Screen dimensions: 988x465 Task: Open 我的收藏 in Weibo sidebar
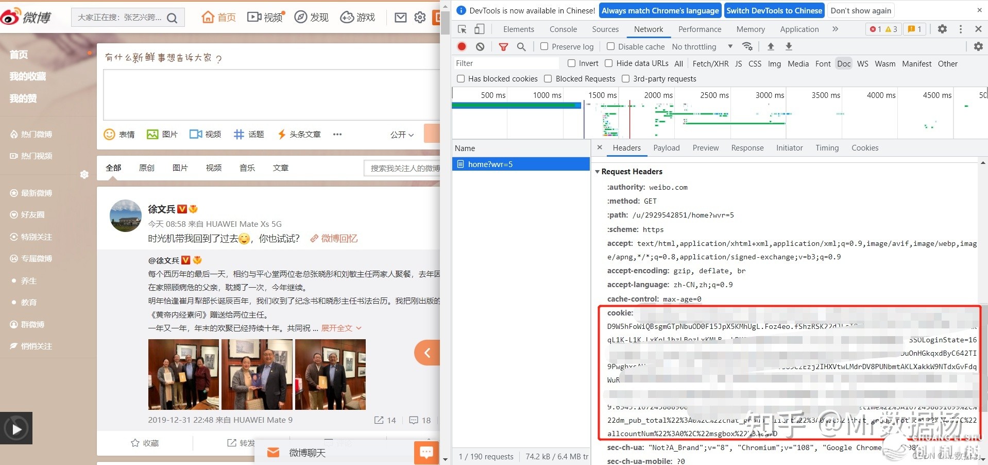pyautogui.click(x=28, y=76)
